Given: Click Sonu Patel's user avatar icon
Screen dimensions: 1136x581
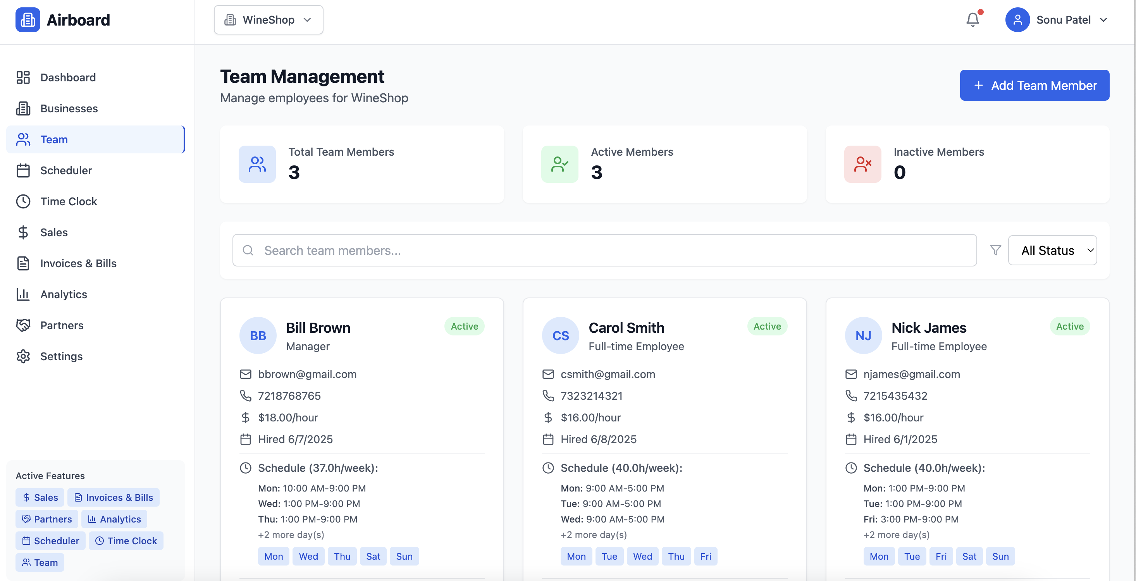Looking at the screenshot, I should (x=1017, y=20).
